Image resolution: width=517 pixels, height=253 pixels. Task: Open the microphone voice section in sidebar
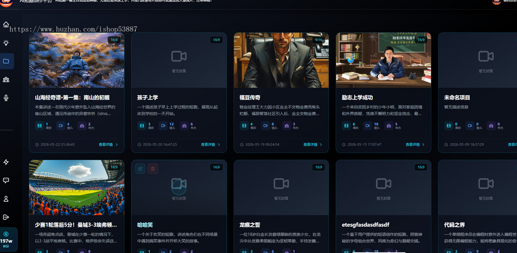point(6,98)
